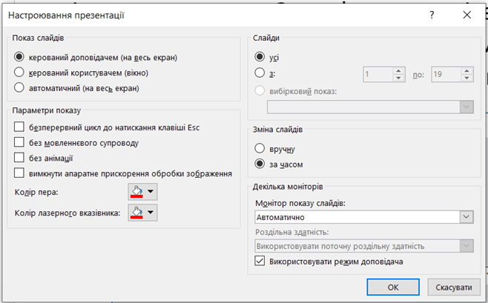The height and width of the screenshot is (303, 488).
Task: Enable безперервний цикл до натискання Esc
Action: [19, 127]
